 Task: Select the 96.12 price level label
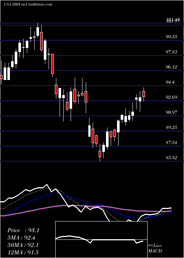click(x=171, y=67)
